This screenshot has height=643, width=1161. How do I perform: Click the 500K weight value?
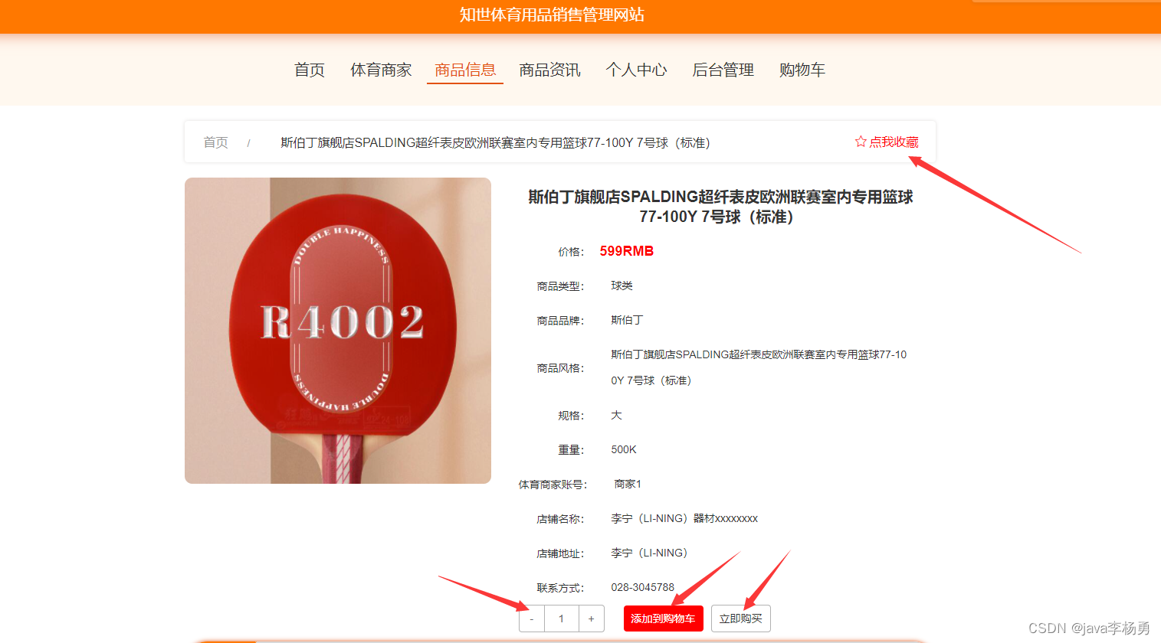[624, 449]
